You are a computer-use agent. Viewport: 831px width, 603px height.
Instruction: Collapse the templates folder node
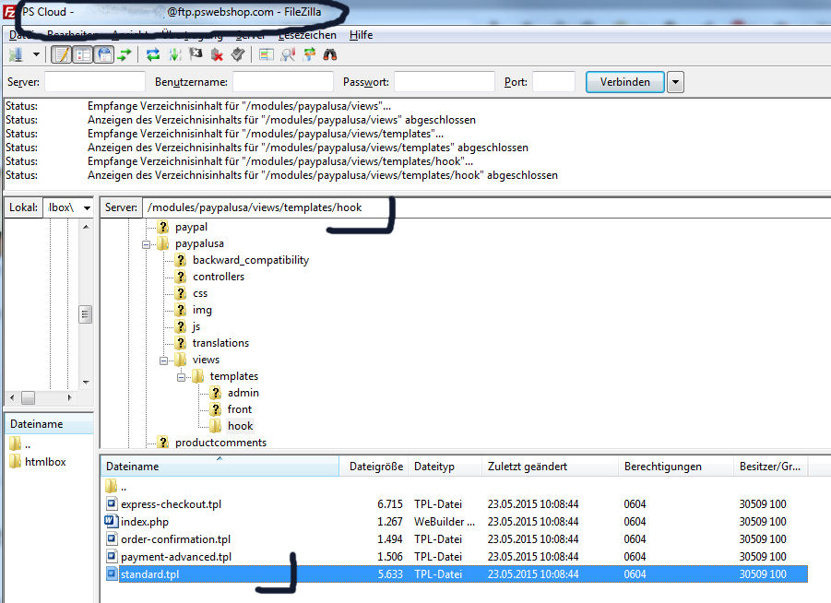[182, 377]
